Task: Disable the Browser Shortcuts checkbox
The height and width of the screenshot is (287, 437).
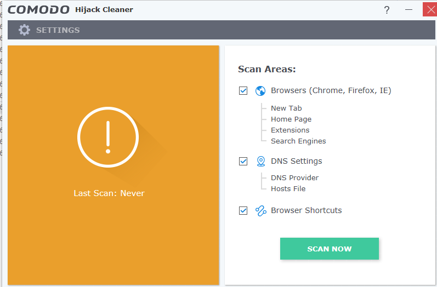Action: tap(243, 210)
